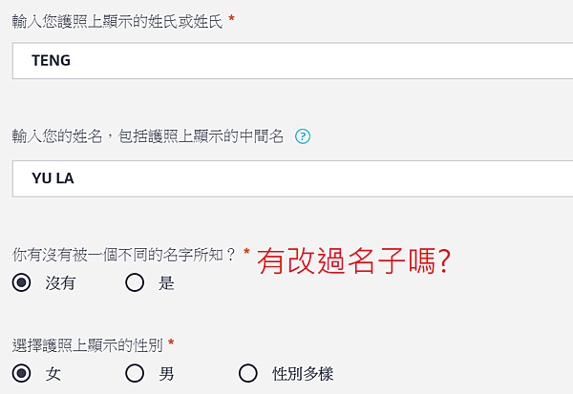Open the help icon beside 中間名 label
The image size is (573, 394).
tap(303, 136)
